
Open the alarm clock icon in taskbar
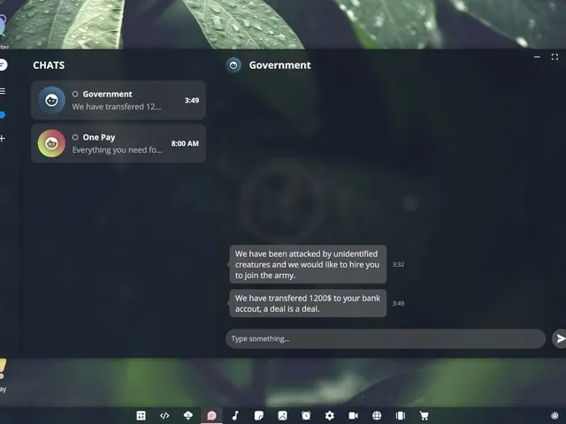tap(306, 416)
